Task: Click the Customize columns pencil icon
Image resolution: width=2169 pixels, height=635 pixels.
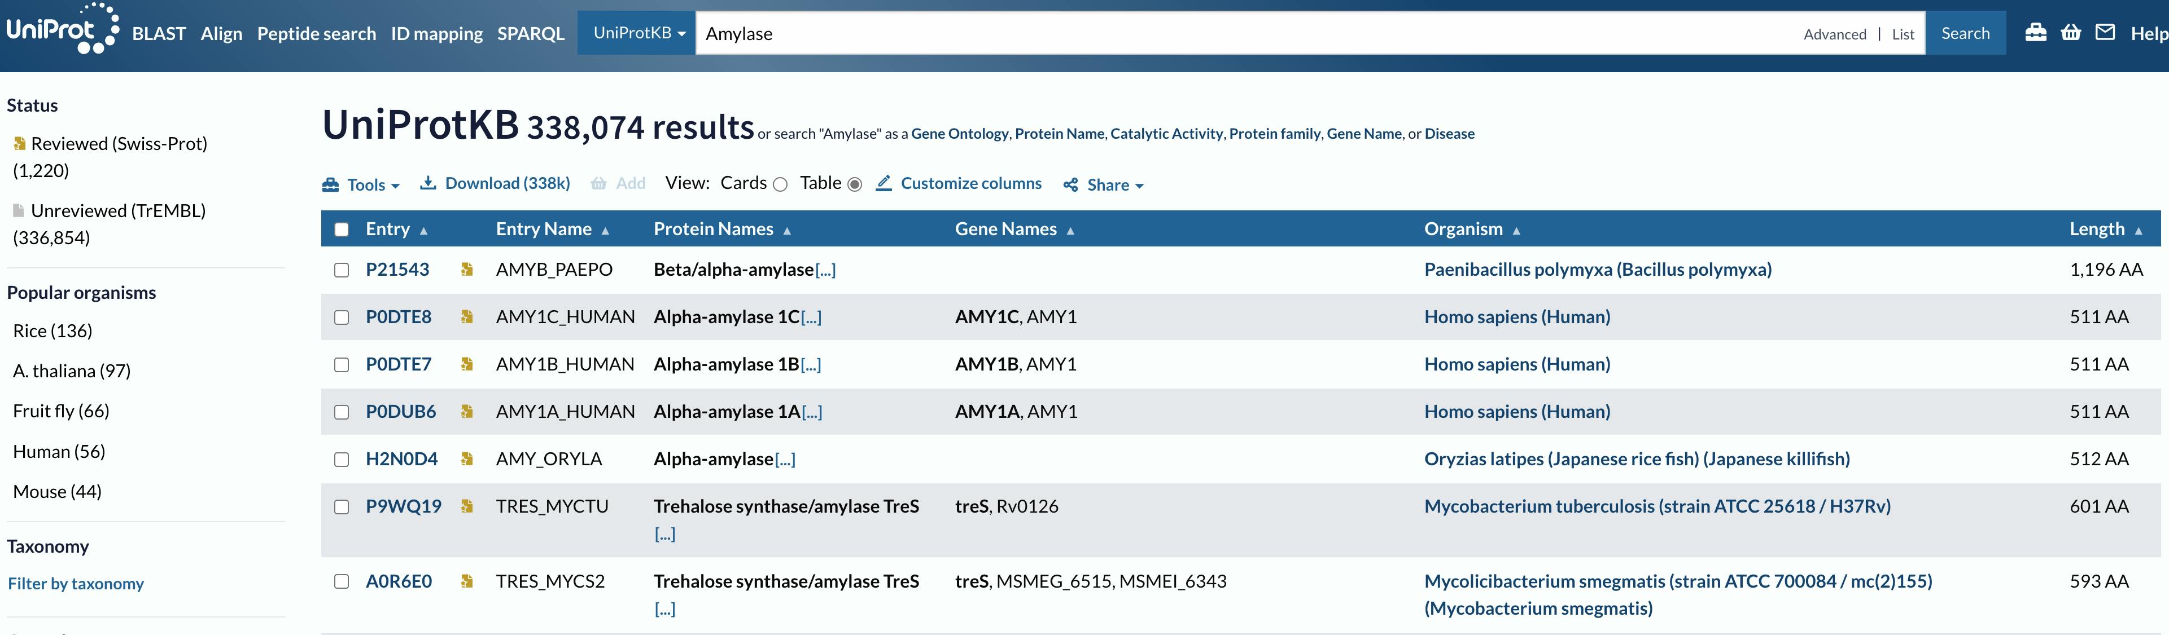Action: [x=884, y=183]
